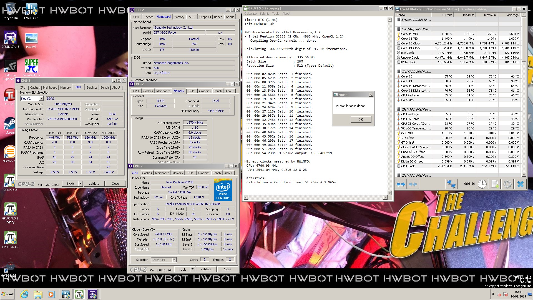Viewport: 533px width, 300px height.
Task: Open the Windows Start button
Action: click(x=8, y=294)
